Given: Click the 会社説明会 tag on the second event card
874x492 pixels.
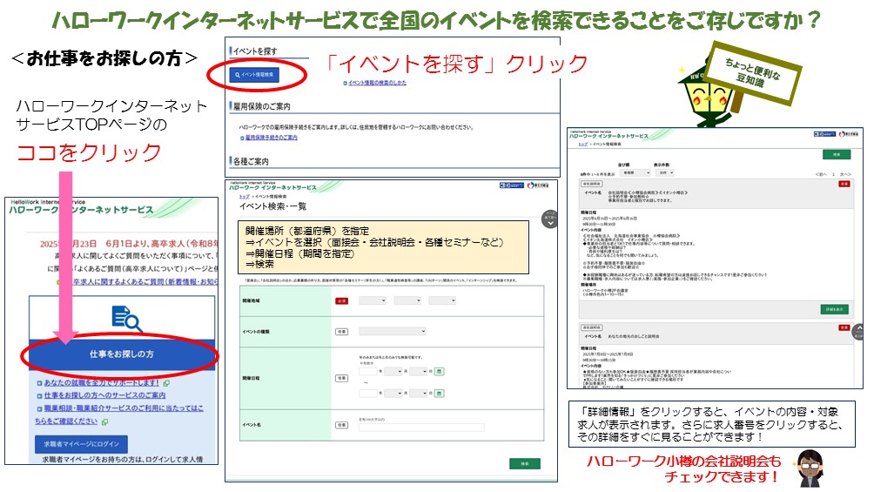Looking at the screenshot, I should [591, 327].
